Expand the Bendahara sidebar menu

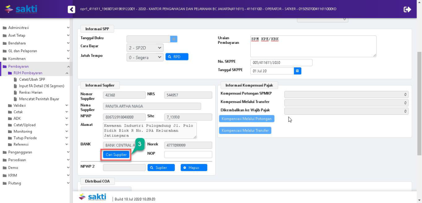point(36,43)
